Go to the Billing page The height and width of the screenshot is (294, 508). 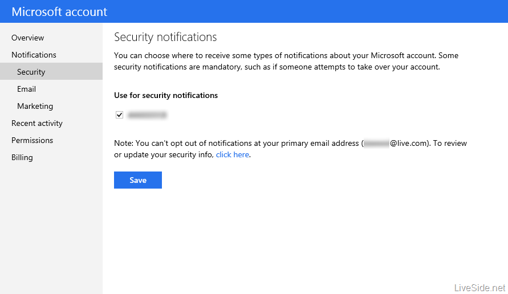(x=22, y=157)
